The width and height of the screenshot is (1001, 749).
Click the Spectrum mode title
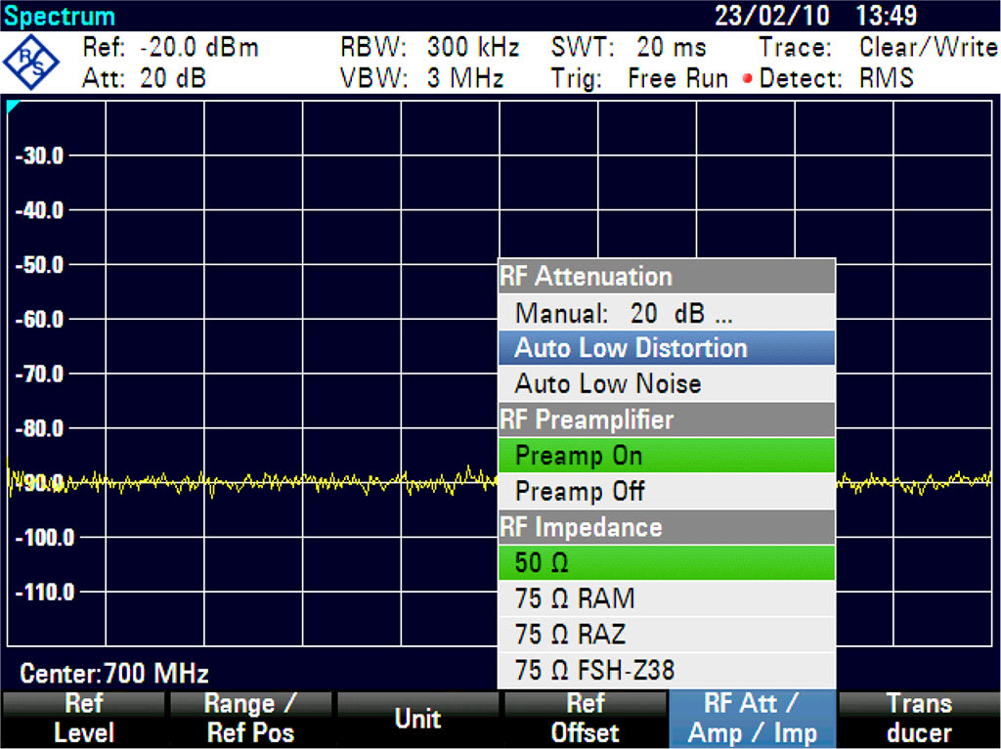point(59,16)
